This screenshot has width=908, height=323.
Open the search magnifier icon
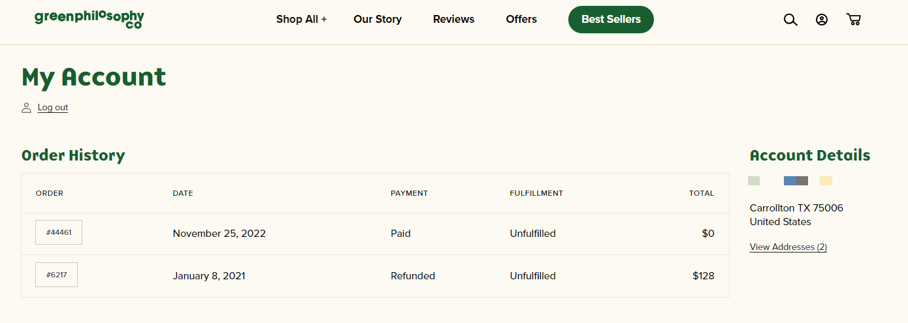790,20
